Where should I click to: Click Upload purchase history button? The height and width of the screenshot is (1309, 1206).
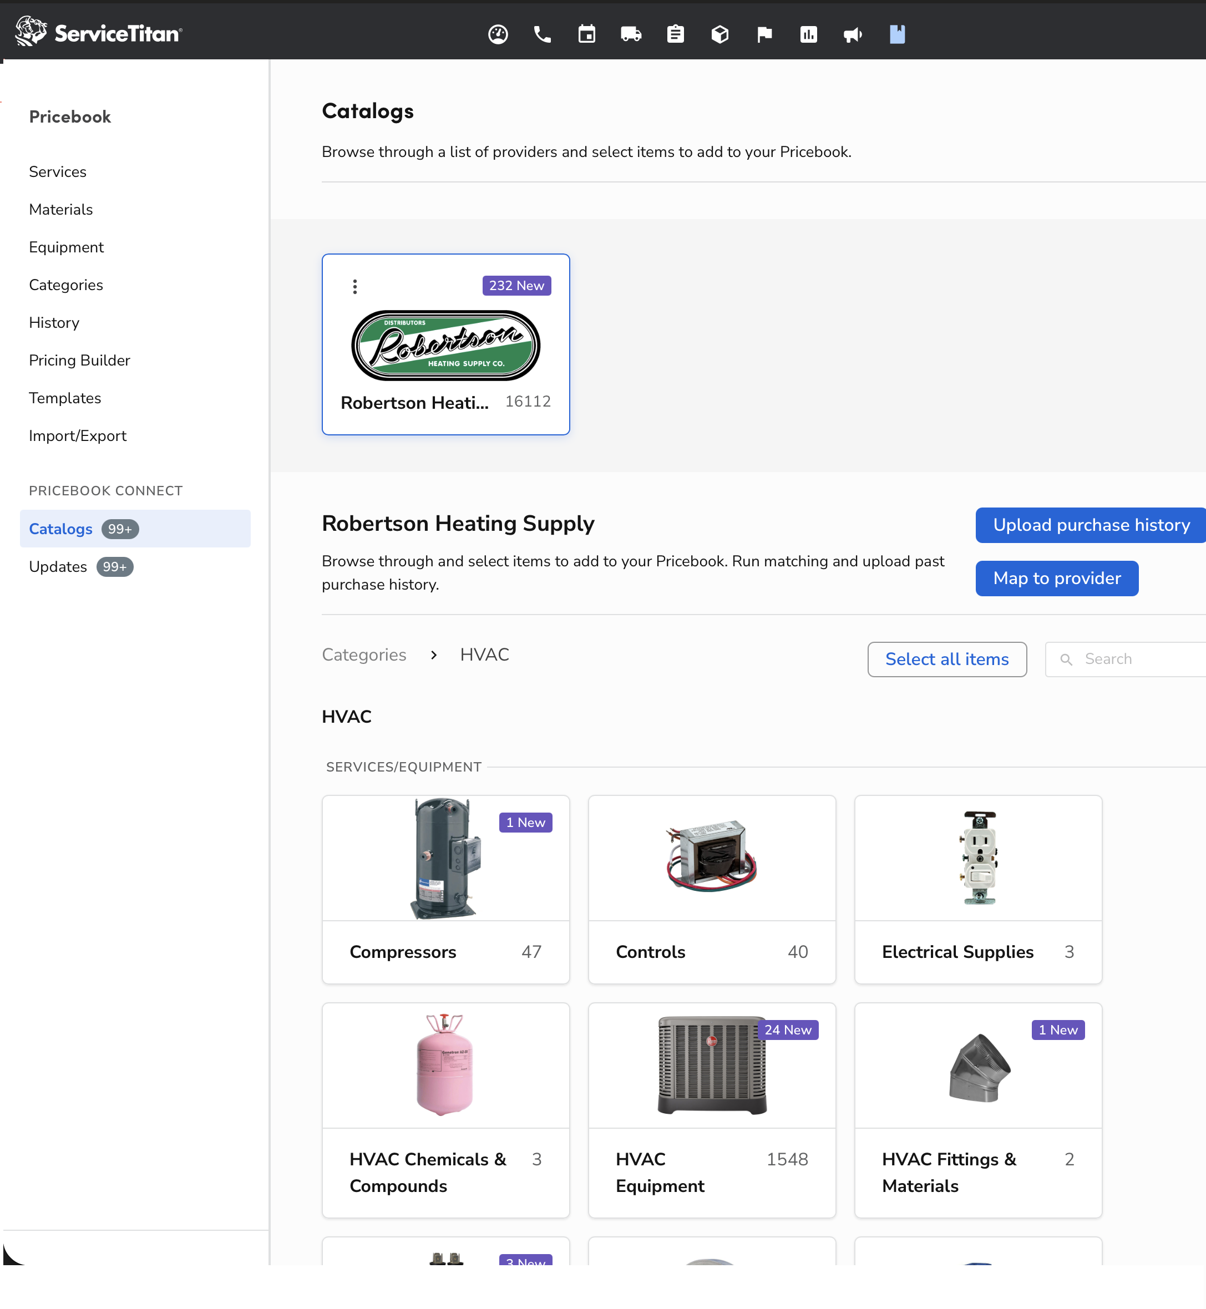[x=1091, y=525]
